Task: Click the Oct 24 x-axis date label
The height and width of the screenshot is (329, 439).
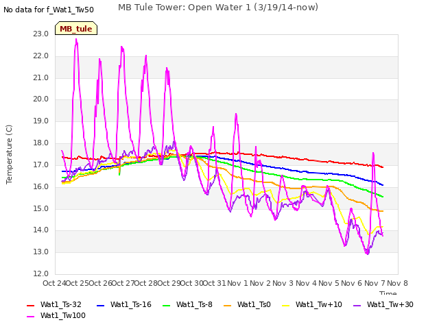Action: (54, 283)
